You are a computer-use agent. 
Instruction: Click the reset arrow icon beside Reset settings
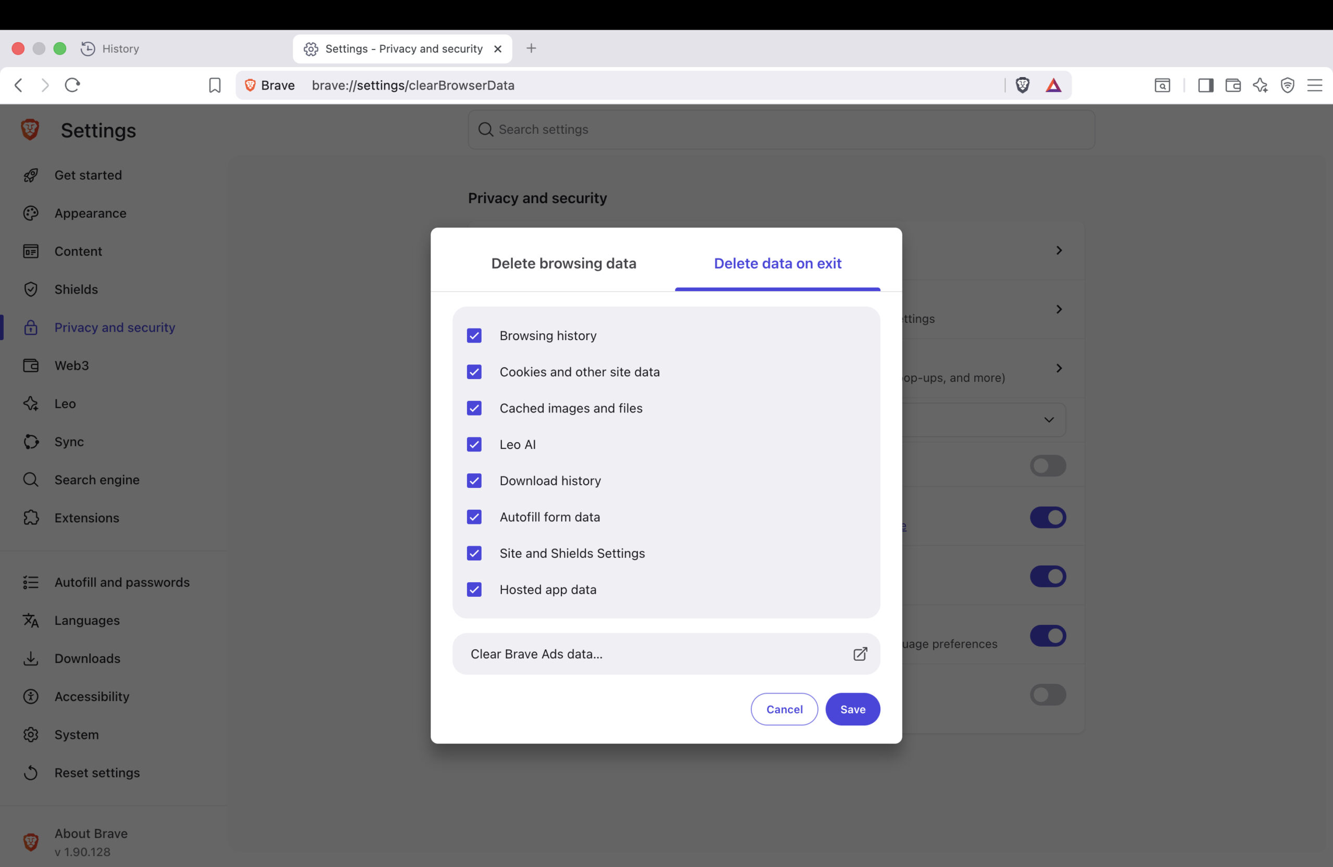31,773
